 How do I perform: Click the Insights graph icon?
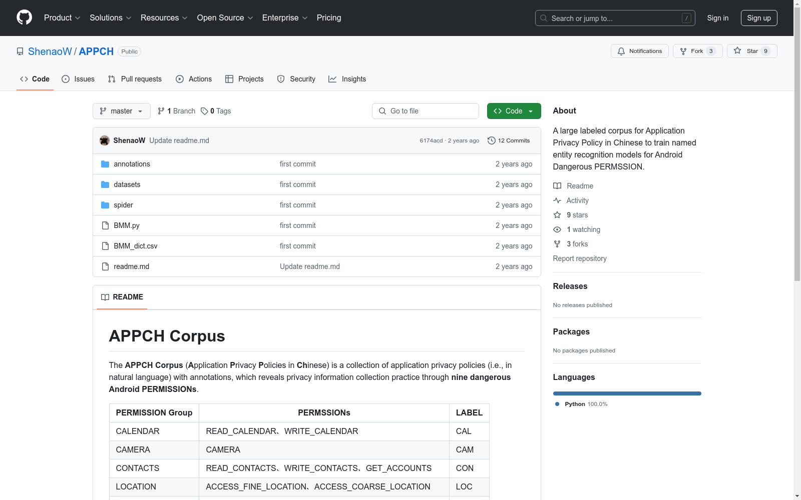click(x=332, y=79)
